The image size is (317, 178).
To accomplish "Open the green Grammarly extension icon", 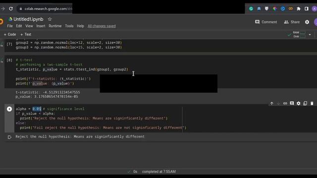I will (251, 9).
